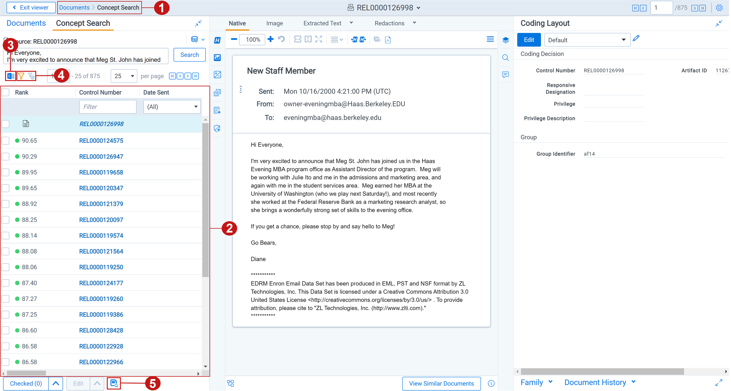Toggle the orange filter funnel icon

[x=21, y=76]
